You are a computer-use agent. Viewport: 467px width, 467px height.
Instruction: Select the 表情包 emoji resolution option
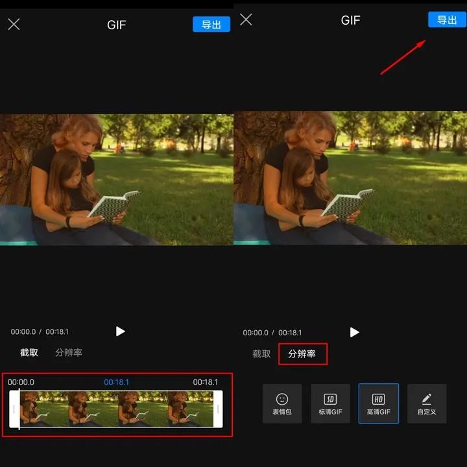coord(282,403)
